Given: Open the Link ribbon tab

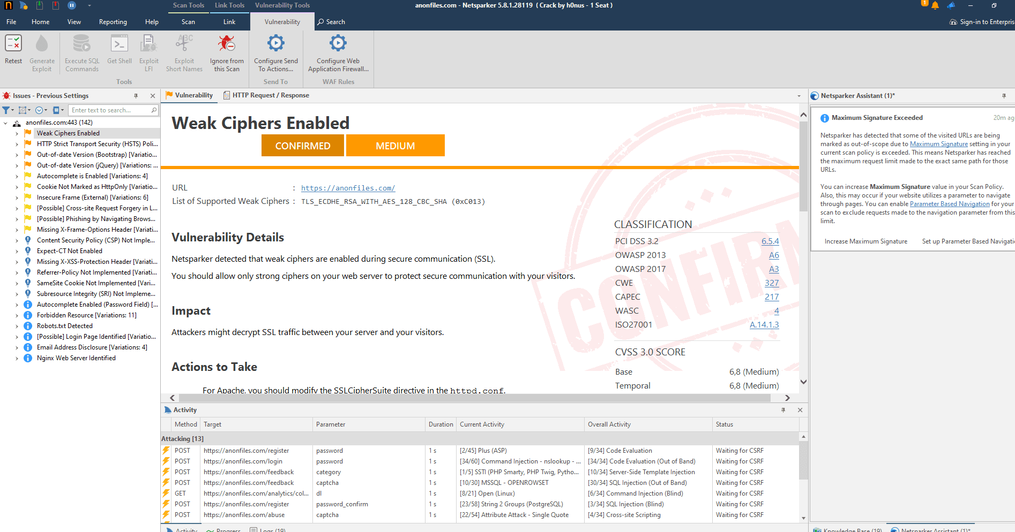Looking at the screenshot, I should pyautogui.click(x=229, y=22).
